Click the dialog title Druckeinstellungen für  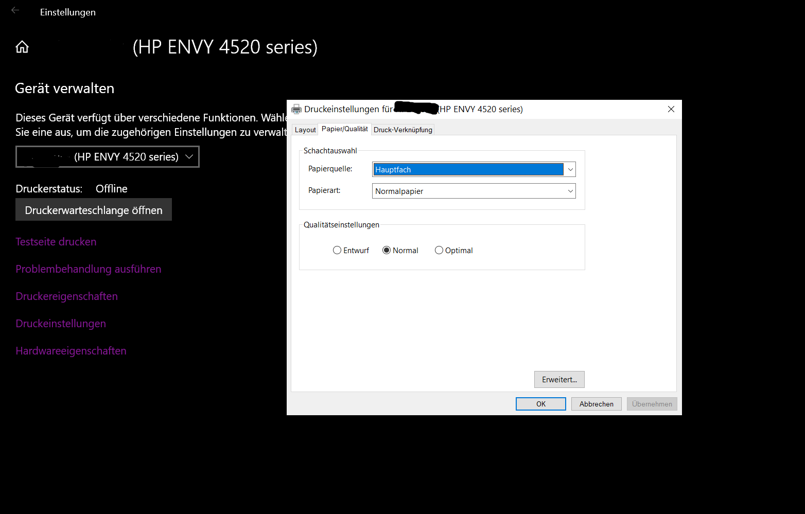click(x=348, y=109)
